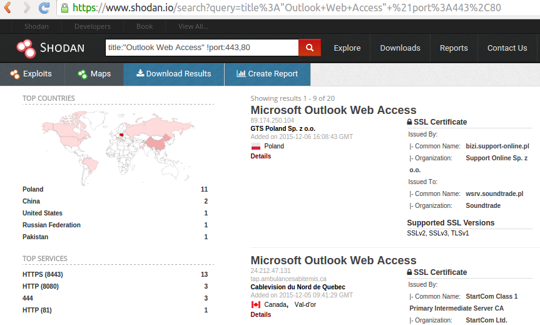Screen dimensions: 540x325
Task: Filter results by Poland
Action: tap(33, 189)
